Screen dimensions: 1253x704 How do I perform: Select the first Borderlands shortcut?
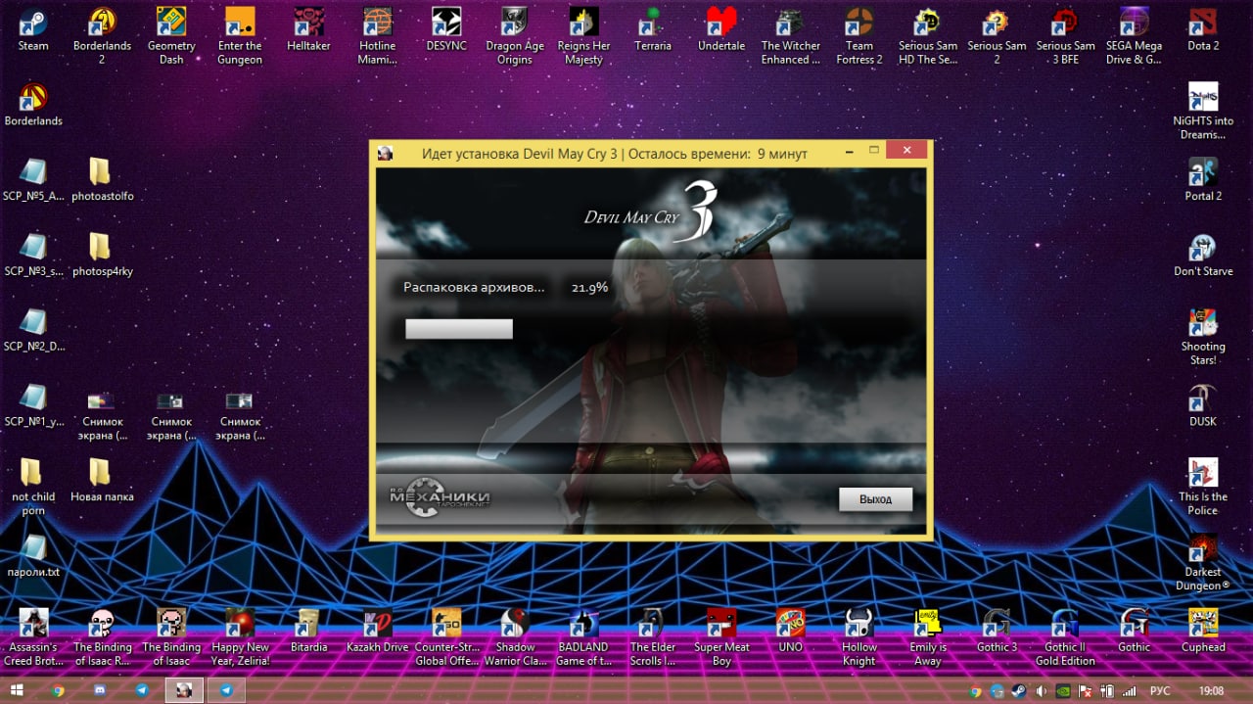click(x=33, y=105)
